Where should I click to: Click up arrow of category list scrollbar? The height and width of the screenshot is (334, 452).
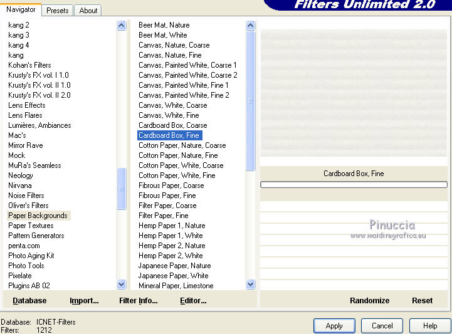(x=122, y=26)
